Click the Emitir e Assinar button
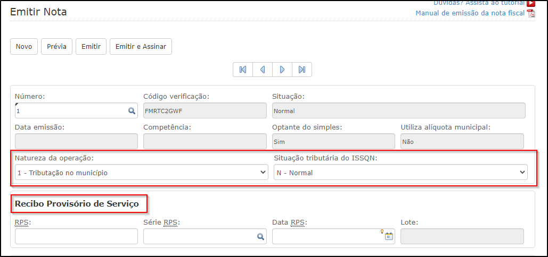Screen dimensions: 548x257 point(141,47)
